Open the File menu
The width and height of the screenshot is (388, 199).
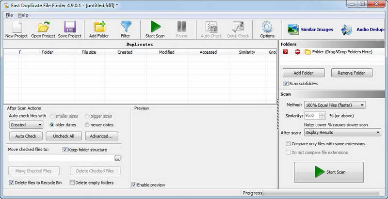(x=9, y=15)
